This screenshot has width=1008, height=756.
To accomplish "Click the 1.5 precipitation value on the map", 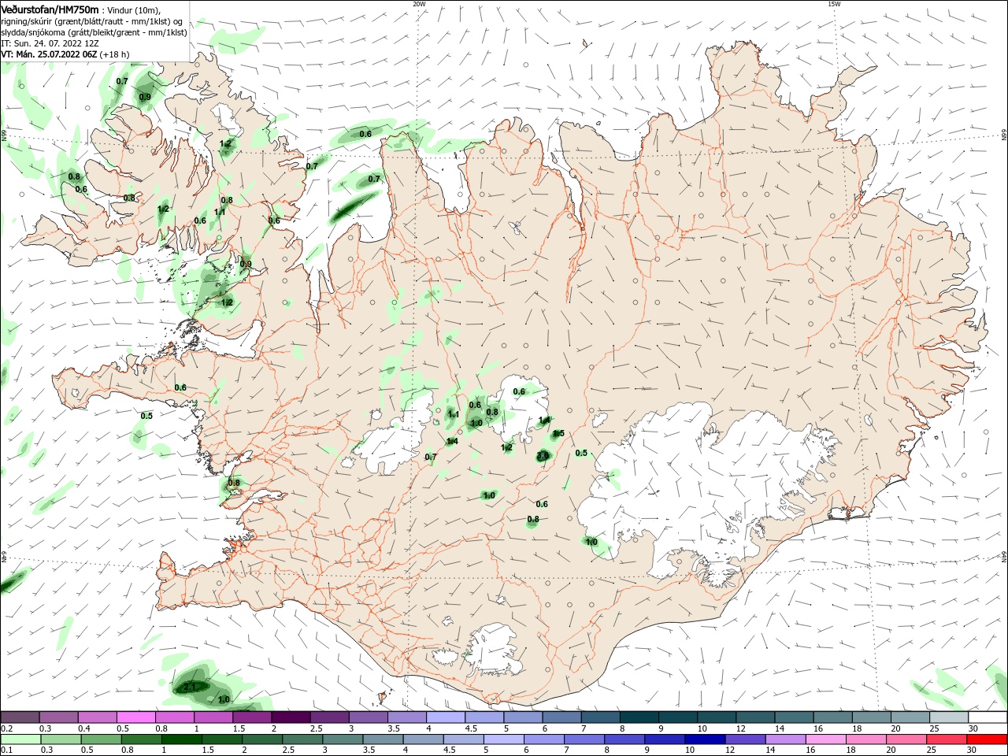I will click(x=558, y=434).
